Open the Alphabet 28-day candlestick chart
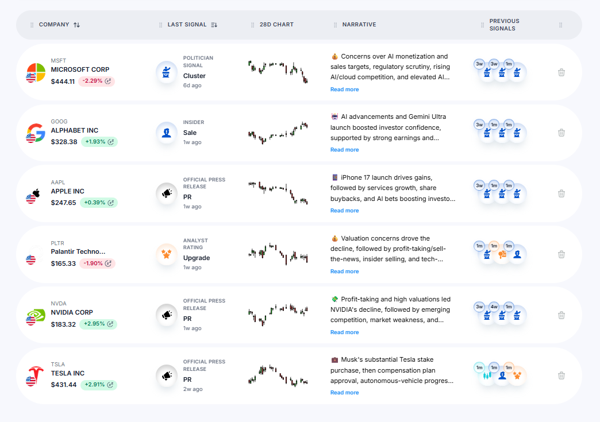600x422 pixels. (x=278, y=133)
